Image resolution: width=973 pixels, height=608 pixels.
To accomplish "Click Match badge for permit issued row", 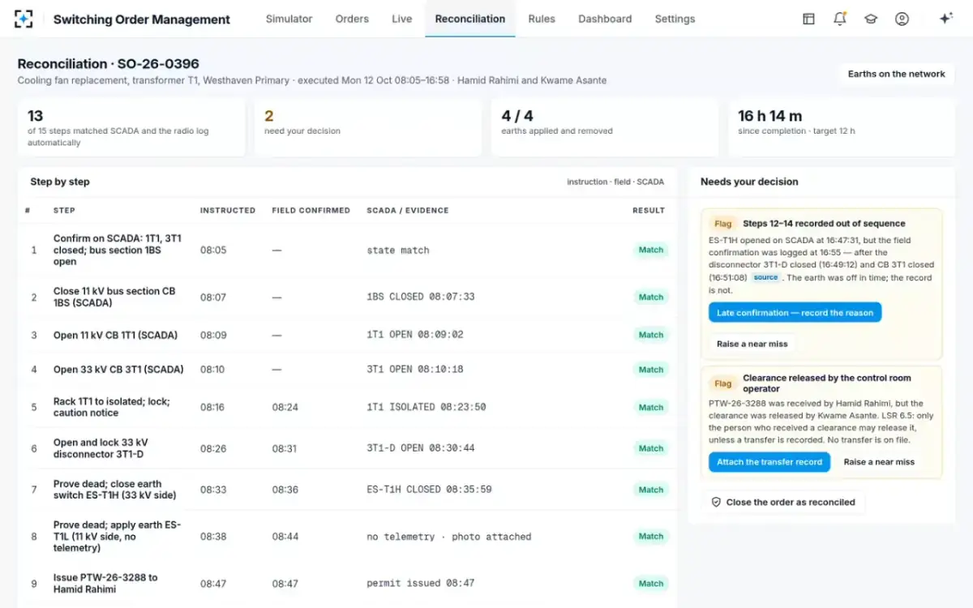I will coord(650,584).
